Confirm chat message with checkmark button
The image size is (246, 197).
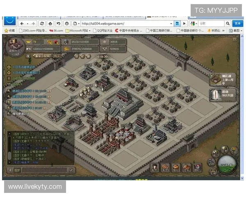point(71,170)
